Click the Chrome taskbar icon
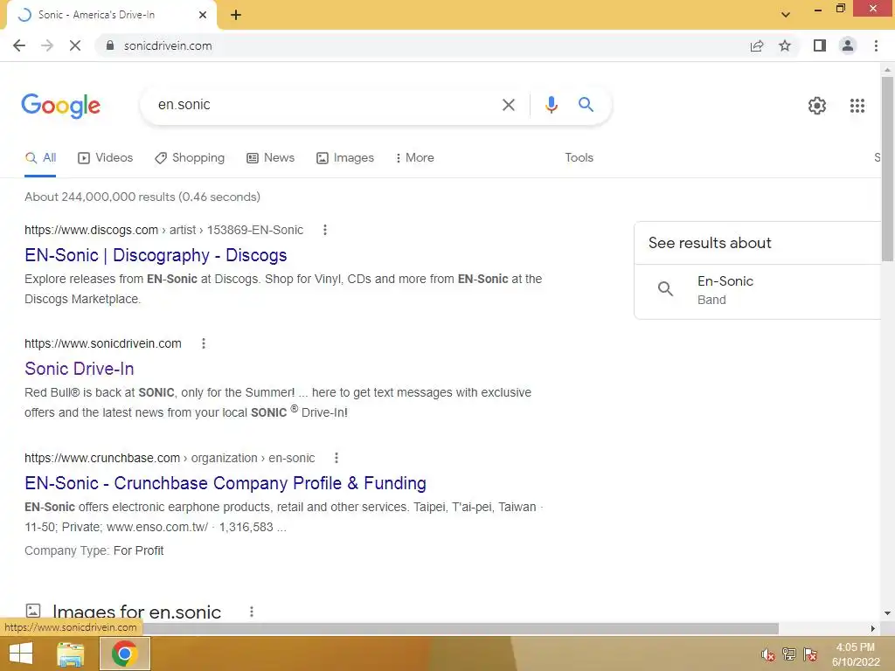 click(124, 654)
